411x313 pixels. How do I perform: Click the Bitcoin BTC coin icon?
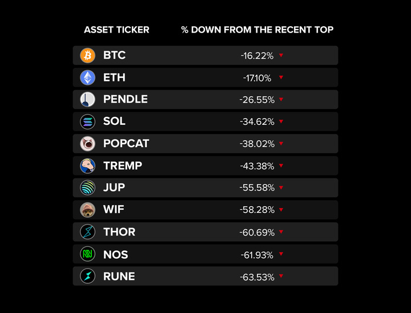(87, 55)
